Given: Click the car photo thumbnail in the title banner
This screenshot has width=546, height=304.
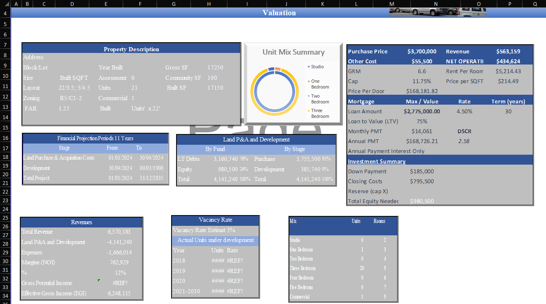Looking at the screenshot, I should (x=437, y=12).
